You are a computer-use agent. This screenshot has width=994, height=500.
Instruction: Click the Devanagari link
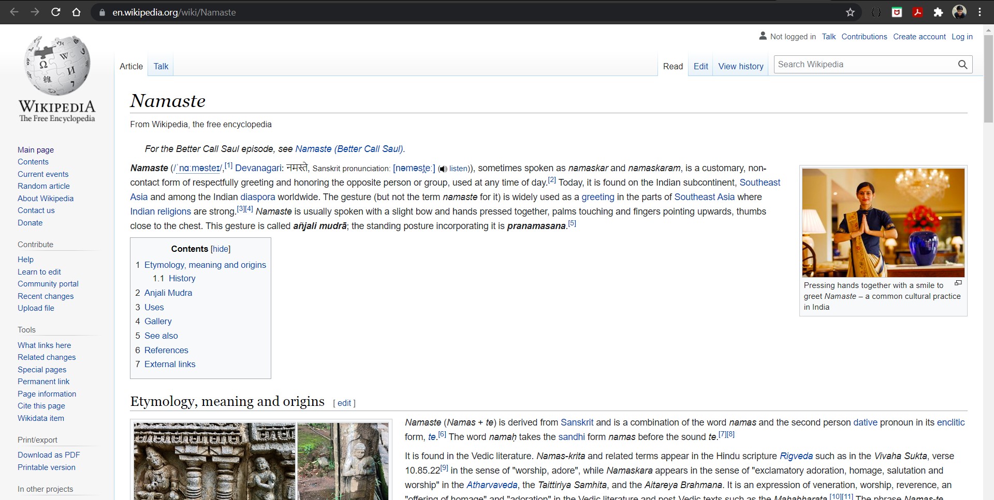pyautogui.click(x=258, y=168)
